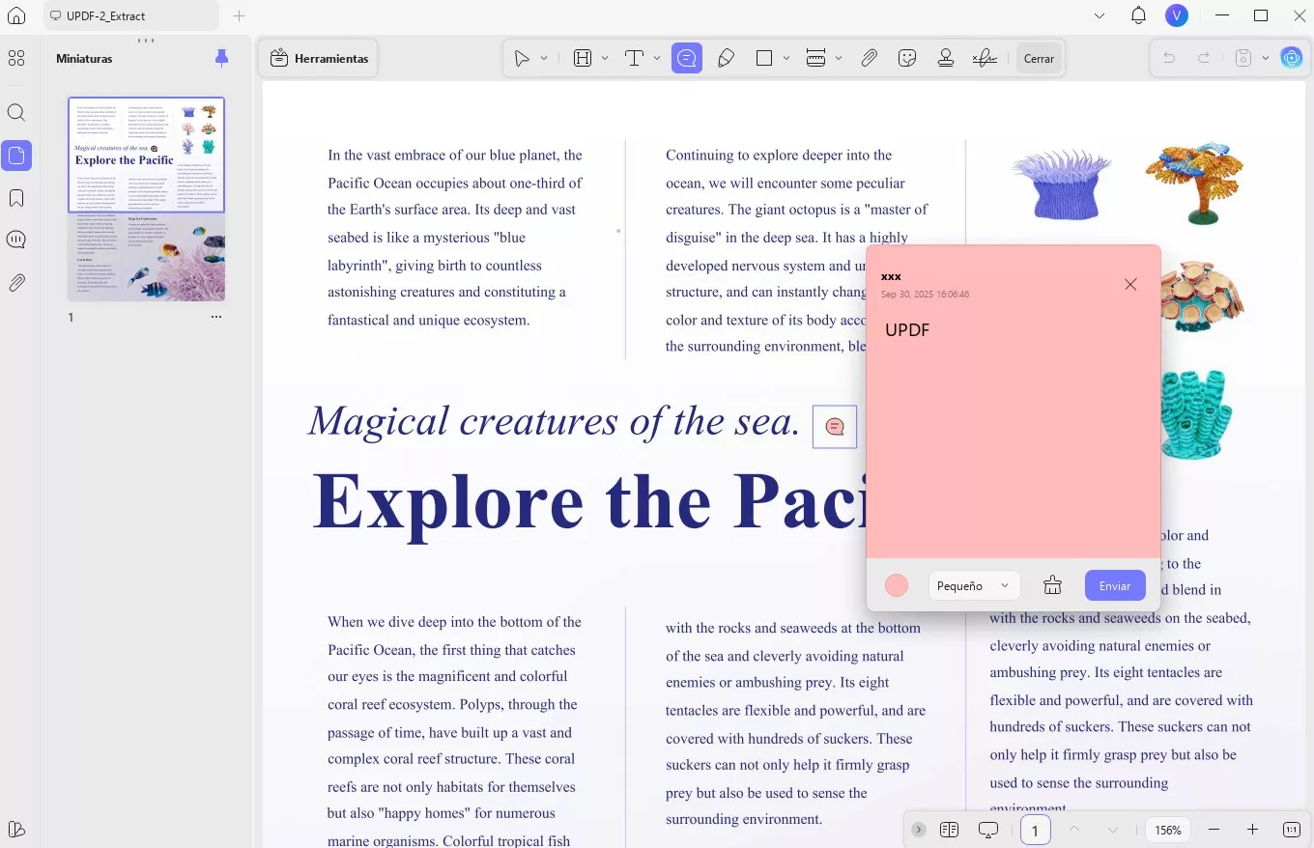
Task: Select the cursor pointer tool
Action: pyautogui.click(x=522, y=59)
